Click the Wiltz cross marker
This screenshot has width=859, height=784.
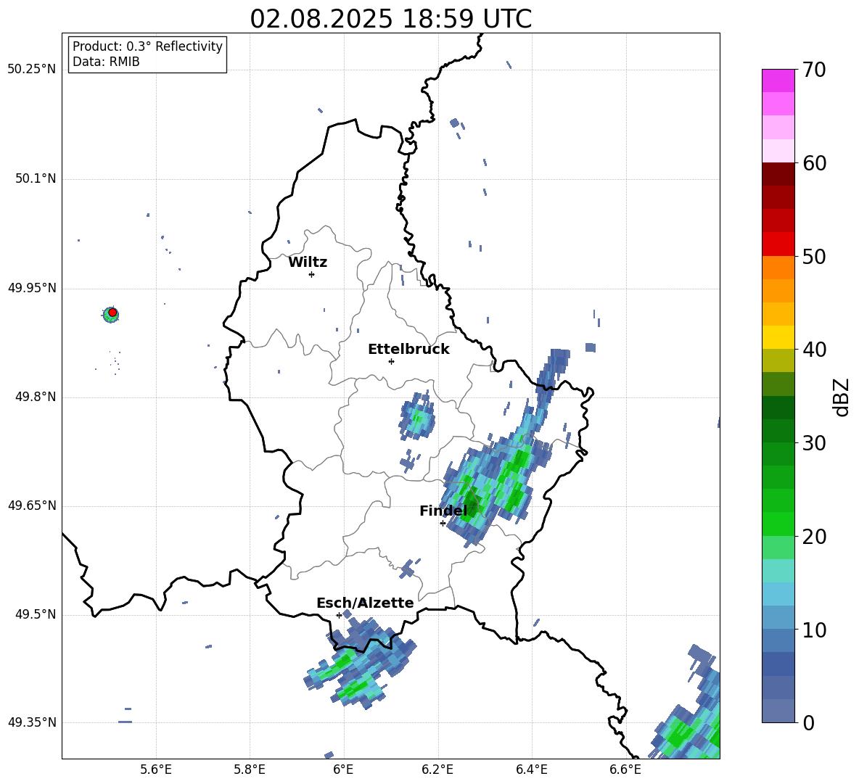click(311, 274)
